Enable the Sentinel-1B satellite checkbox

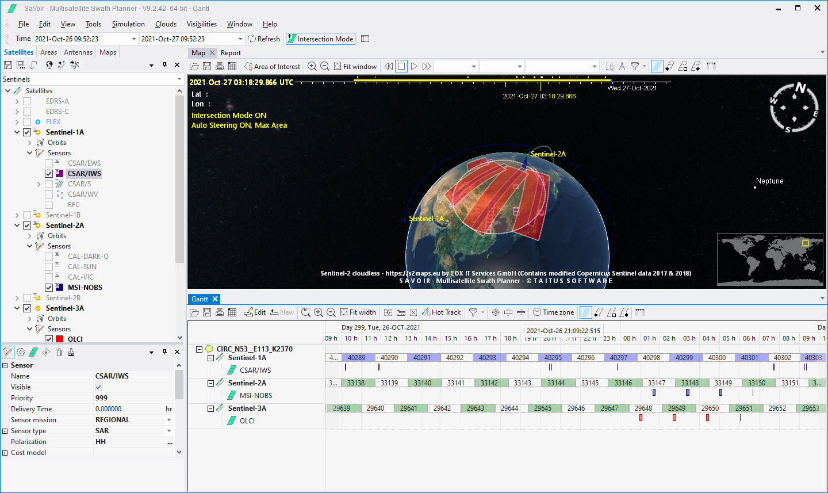27,215
